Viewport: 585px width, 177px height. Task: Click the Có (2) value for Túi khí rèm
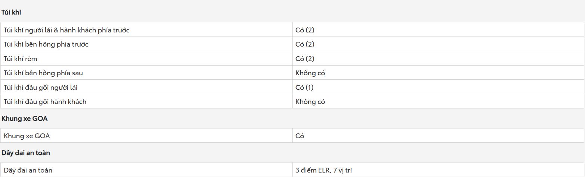(x=305, y=59)
